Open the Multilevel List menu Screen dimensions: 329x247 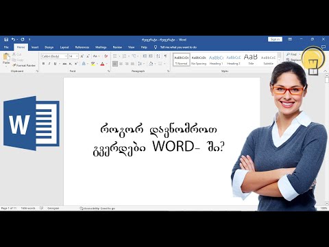tap(134, 56)
